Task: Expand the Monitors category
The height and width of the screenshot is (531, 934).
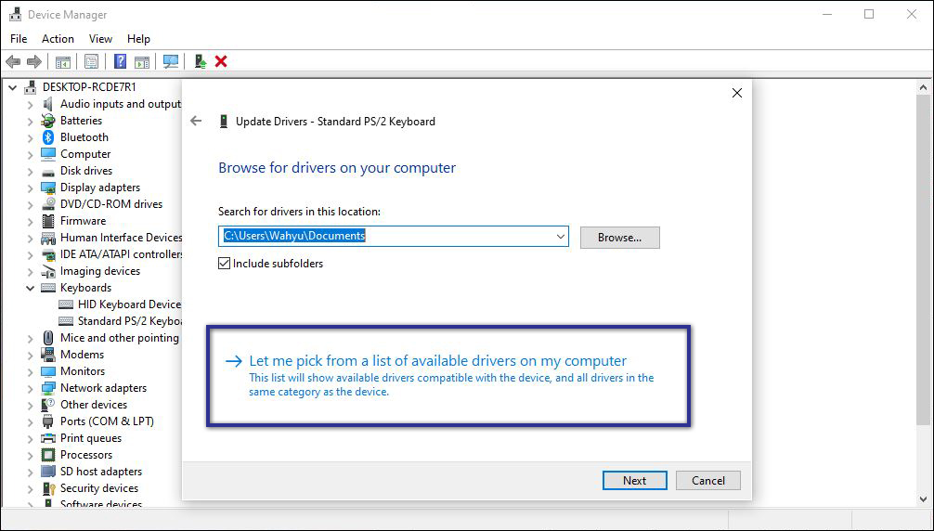Action: (x=30, y=371)
